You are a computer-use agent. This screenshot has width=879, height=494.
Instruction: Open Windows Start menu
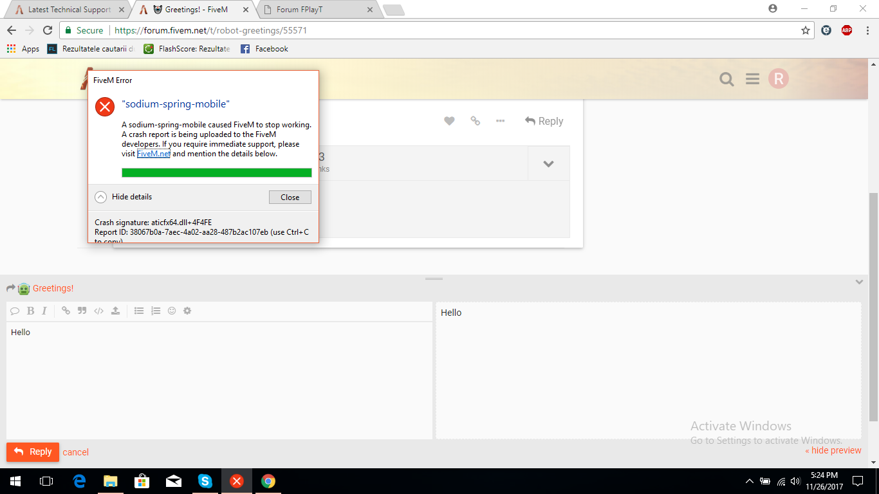tap(15, 481)
